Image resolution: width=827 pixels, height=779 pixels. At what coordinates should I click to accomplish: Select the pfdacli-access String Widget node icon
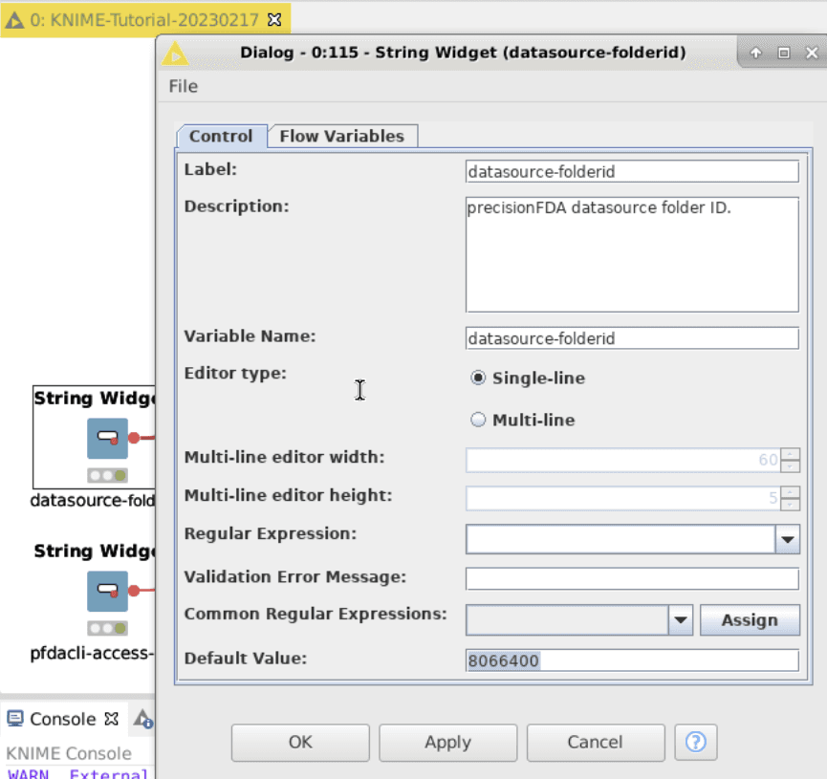point(108,592)
